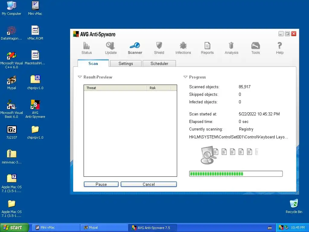Image resolution: width=309 pixels, height=232 pixels.
Task: Select the Apple Mac OS 7.1 folder icon
Action: pos(11,208)
